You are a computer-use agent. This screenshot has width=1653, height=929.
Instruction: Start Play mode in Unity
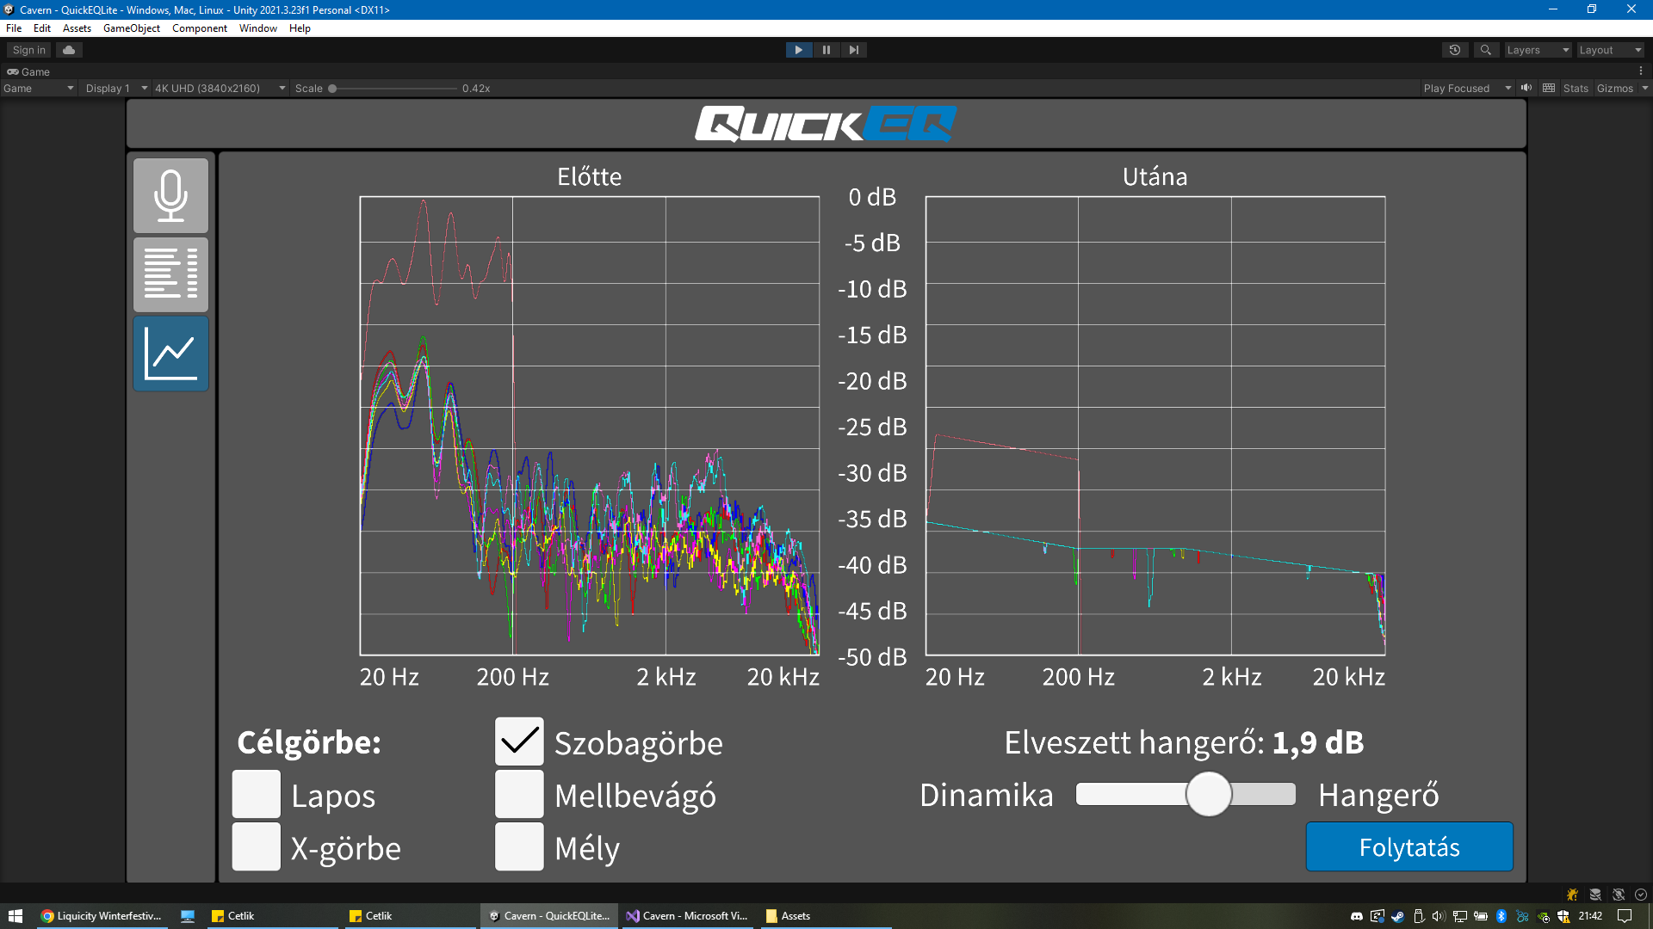pos(799,50)
